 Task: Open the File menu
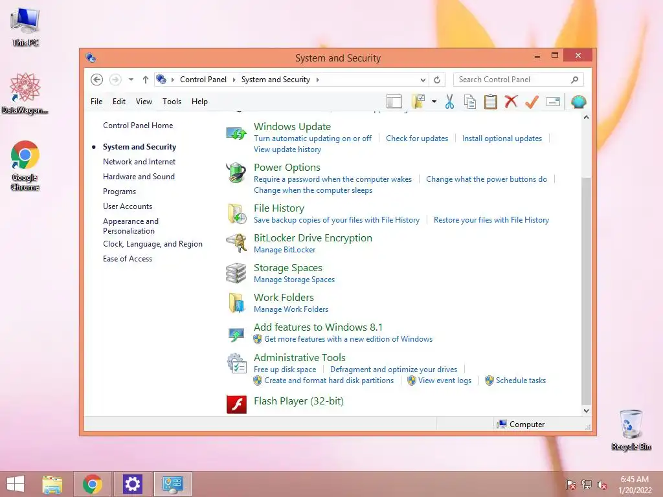point(96,102)
